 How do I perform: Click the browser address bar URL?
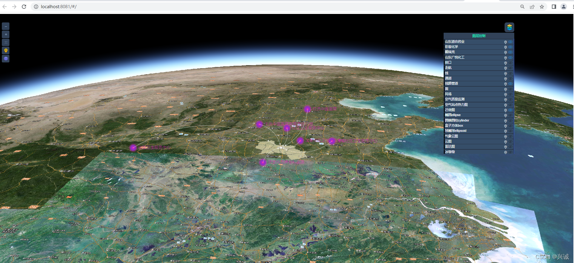[x=59, y=7]
